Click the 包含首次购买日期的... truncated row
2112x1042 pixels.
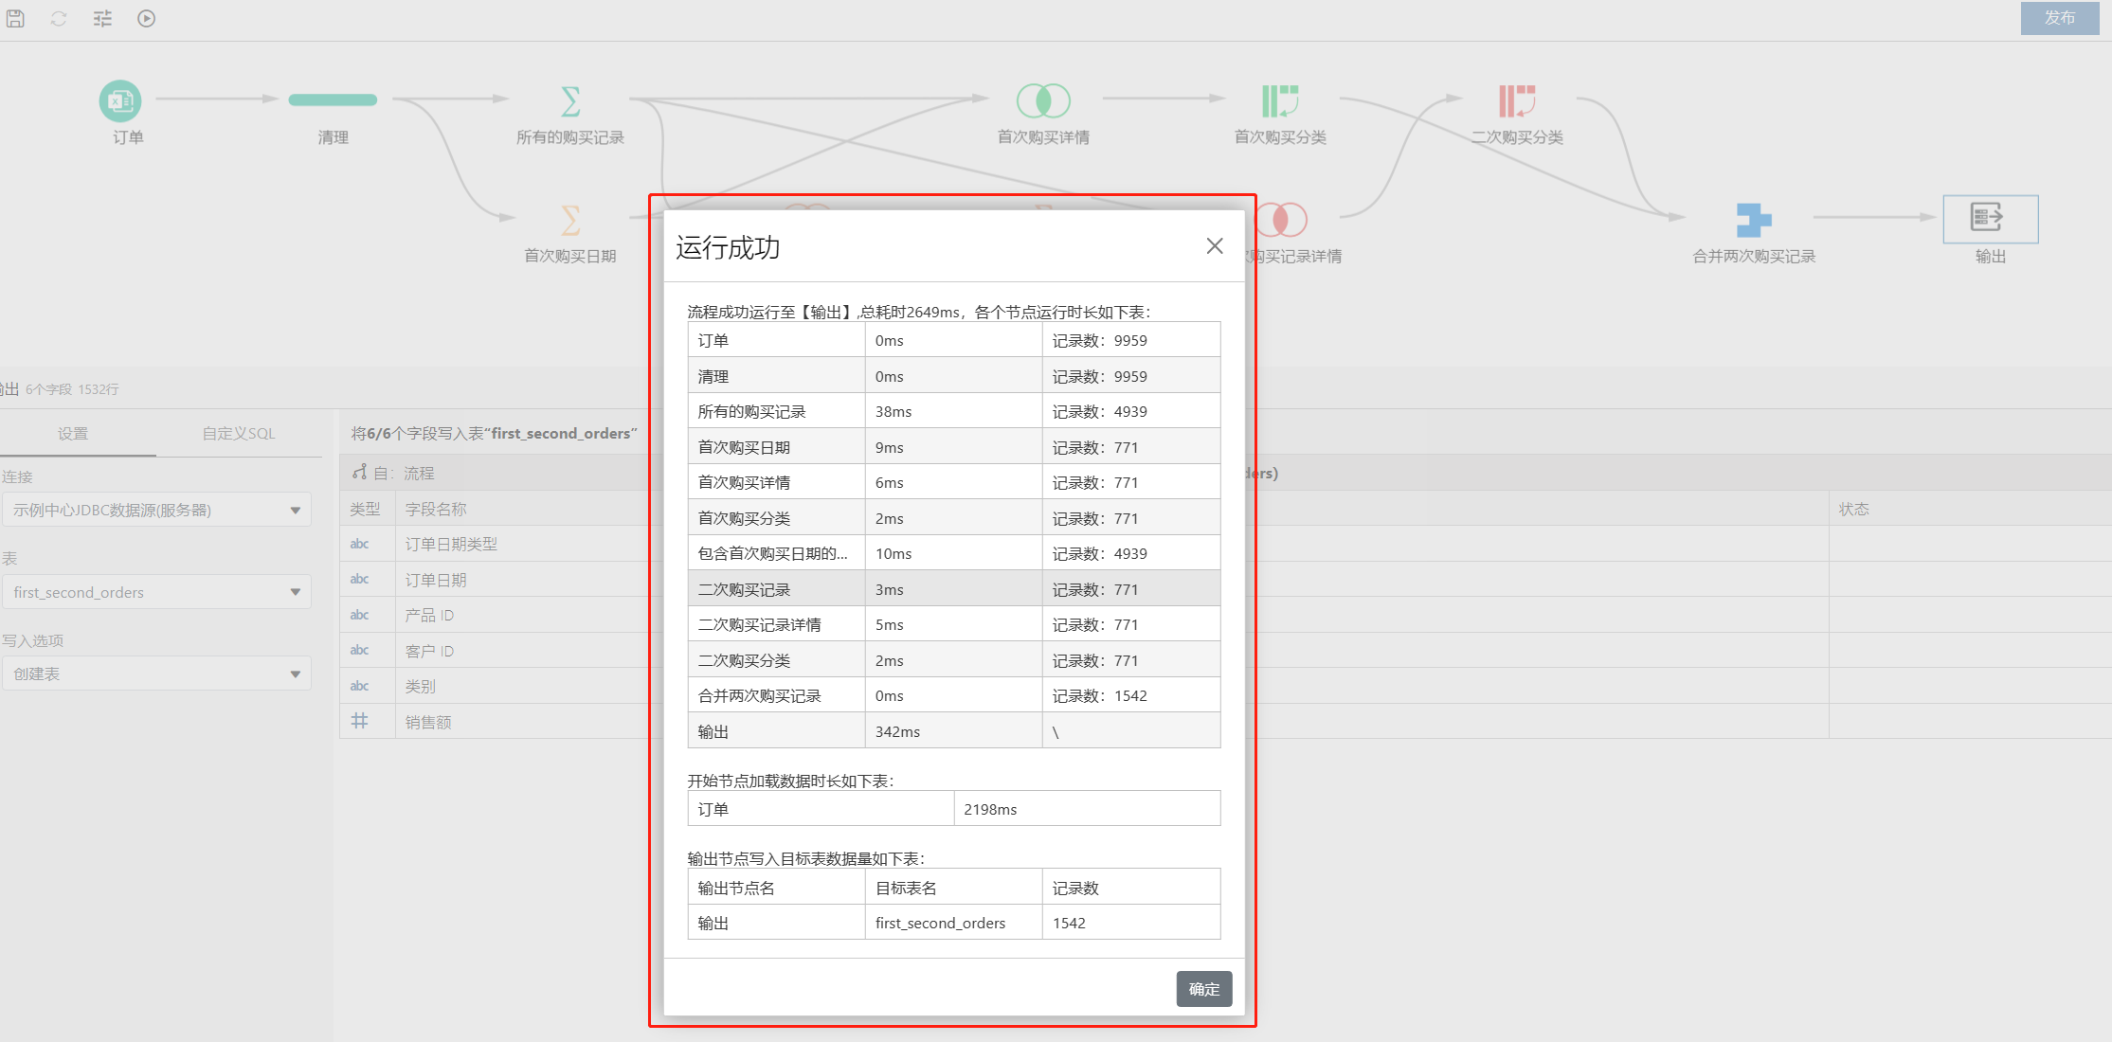click(954, 553)
